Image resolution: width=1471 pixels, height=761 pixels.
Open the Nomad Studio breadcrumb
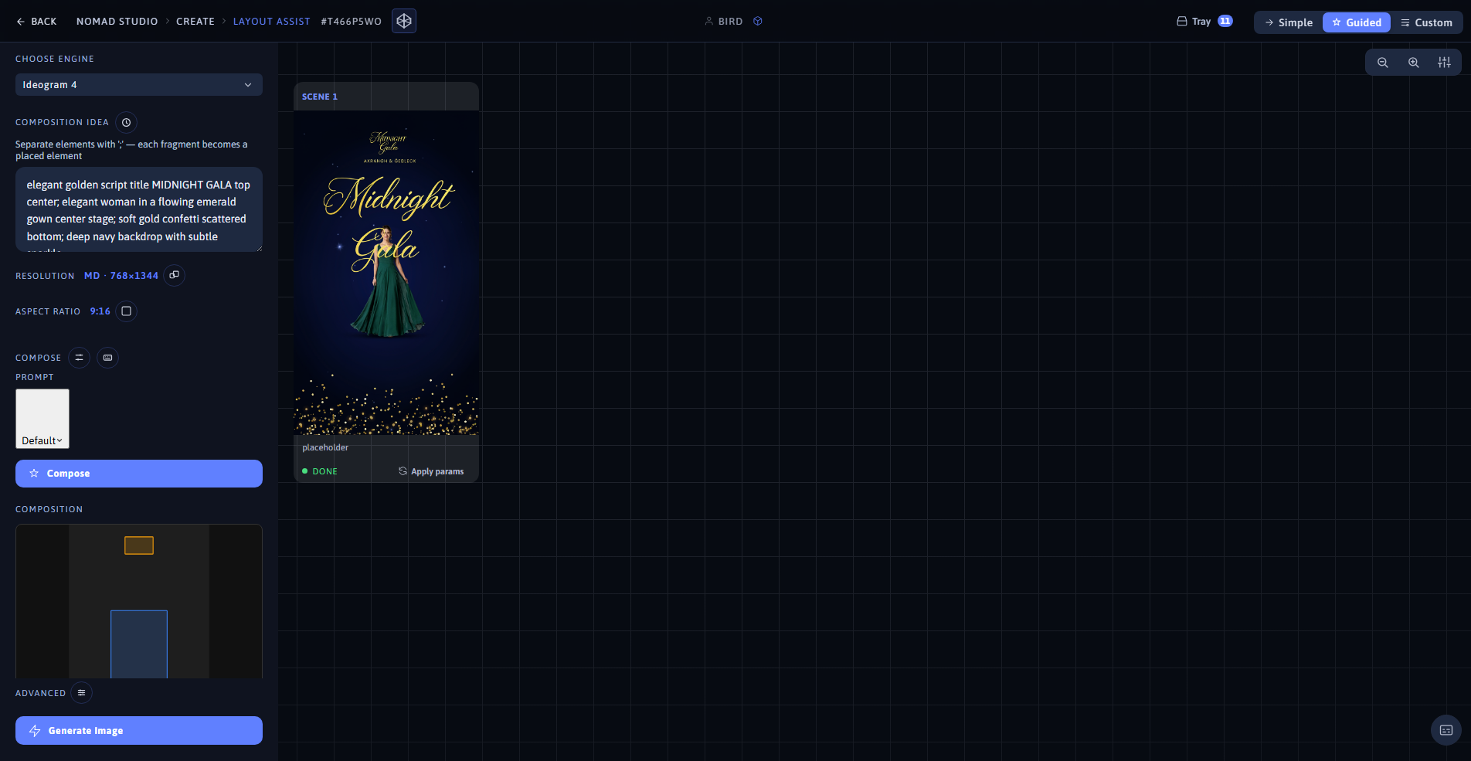[x=117, y=22]
